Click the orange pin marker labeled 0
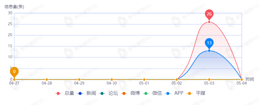This screenshot has height=105, width=260. pos(14,72)
